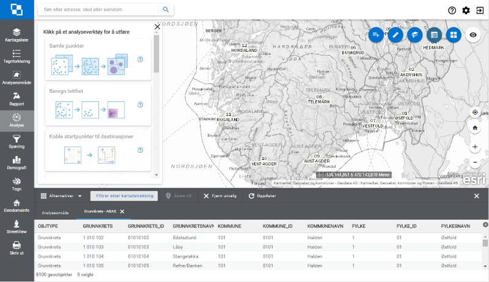Switch to the Analyseområde tab

pos(55,212)
